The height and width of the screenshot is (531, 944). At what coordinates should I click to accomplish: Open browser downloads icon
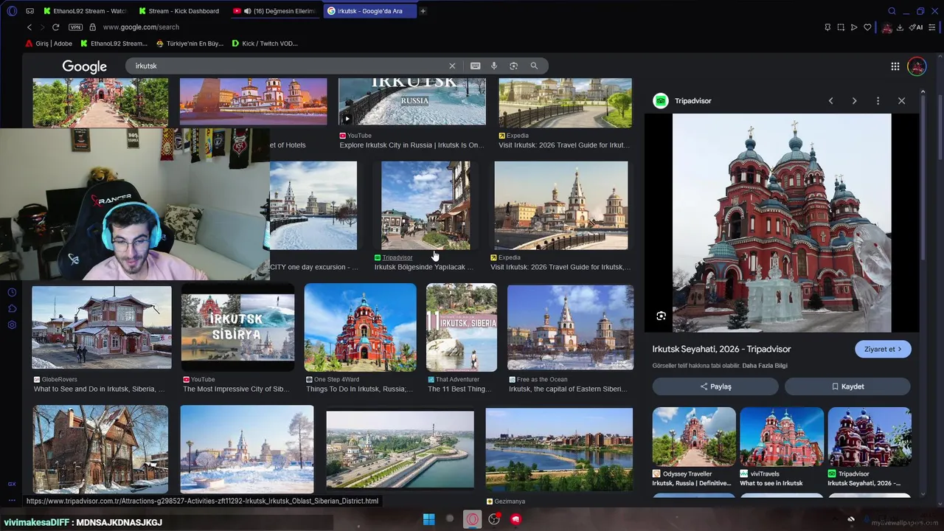coord(900,27)
